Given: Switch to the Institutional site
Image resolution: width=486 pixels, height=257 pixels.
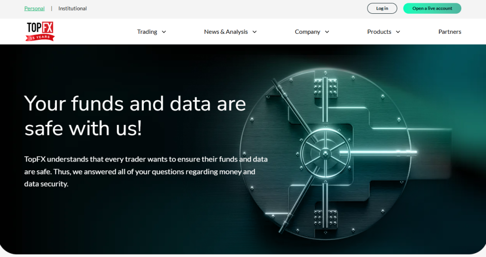Looking at the screenshot, I should (73, 9).
